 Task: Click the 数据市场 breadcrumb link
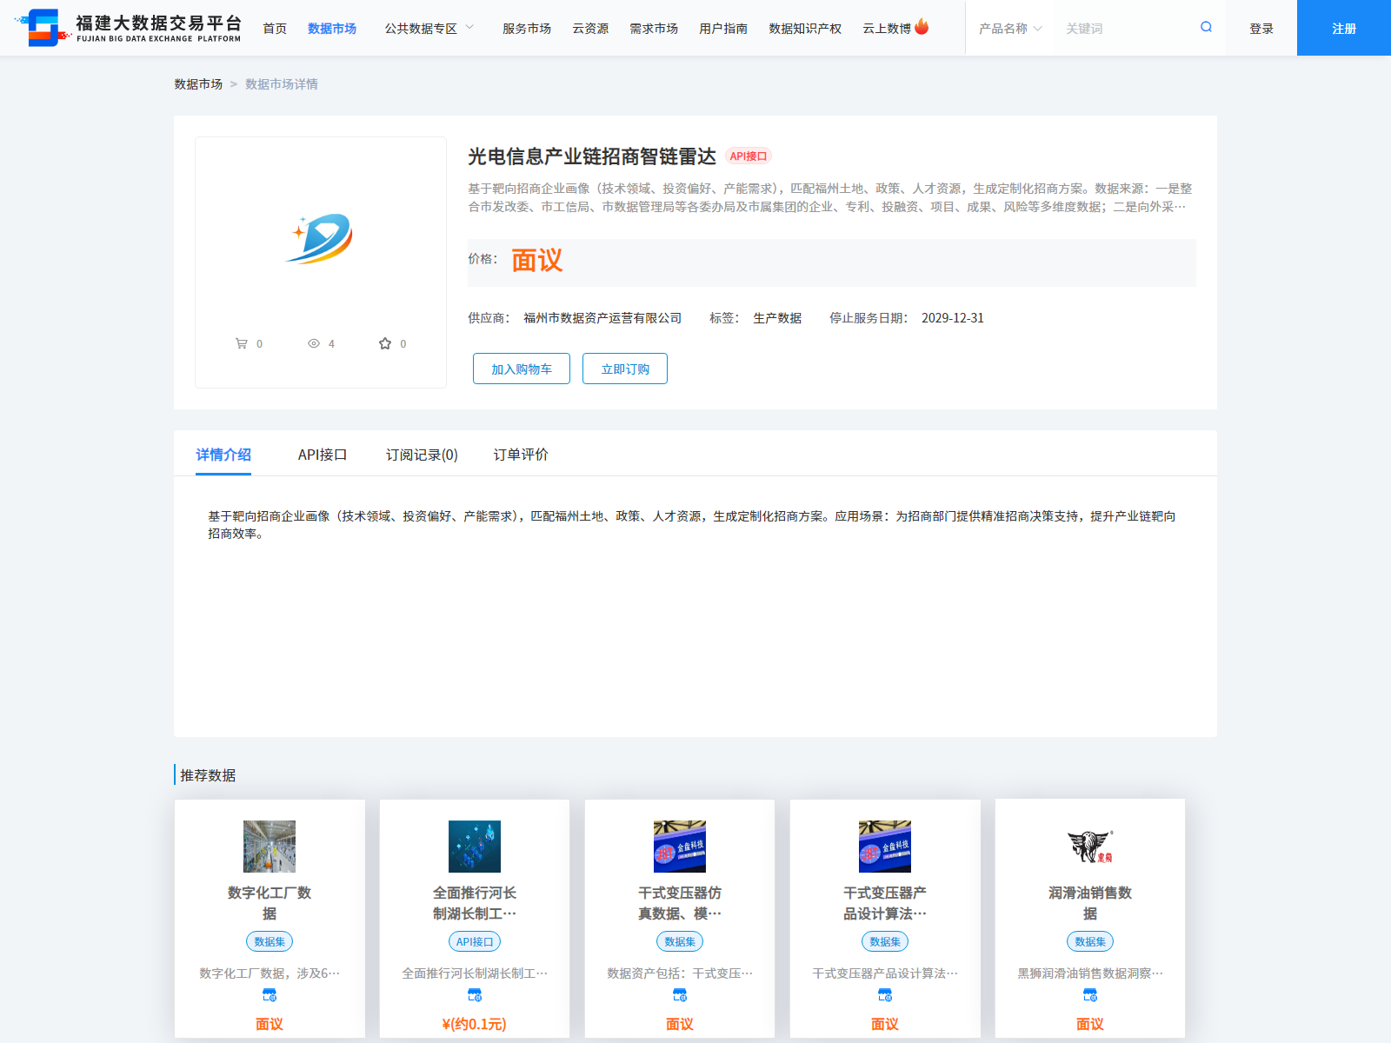[198, 83]
